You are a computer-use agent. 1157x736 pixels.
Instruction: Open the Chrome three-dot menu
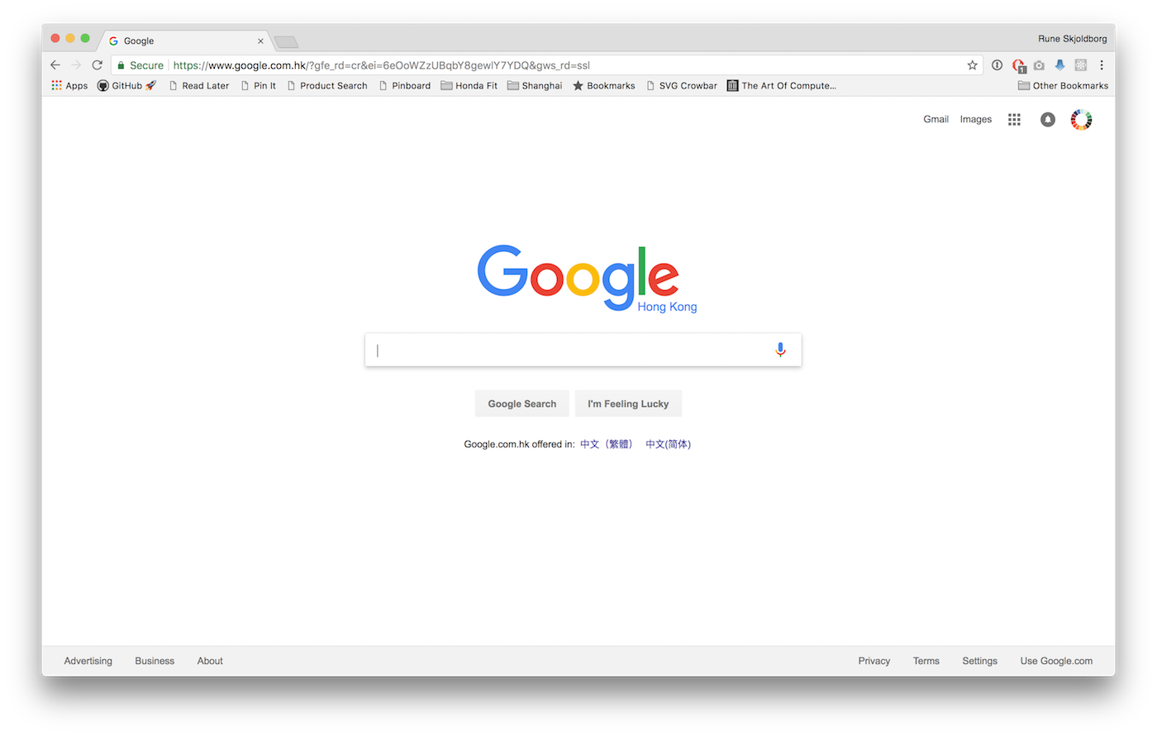click(1102, 65)
